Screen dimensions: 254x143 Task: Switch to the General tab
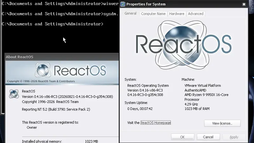(130, 13)
